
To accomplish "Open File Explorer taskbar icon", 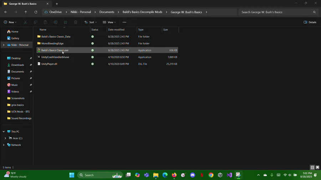I will click(156, 175).
